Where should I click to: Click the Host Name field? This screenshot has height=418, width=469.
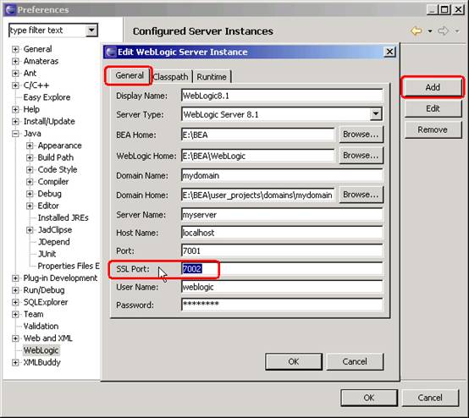[x=282, y=233]
